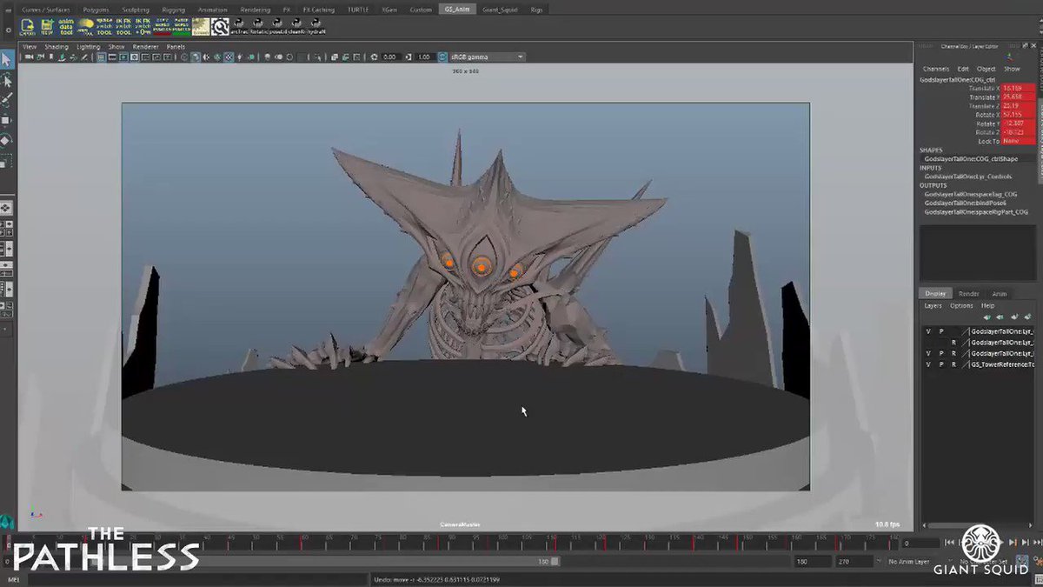This screenshot has height=587, width=1043.
Task: Click the select camera icon in panel toolbar
Action: pos(28,57)
